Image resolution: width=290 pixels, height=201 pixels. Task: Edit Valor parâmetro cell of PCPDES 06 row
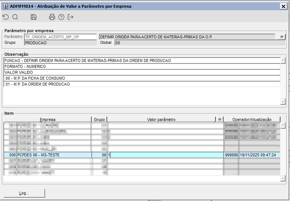tap(166, 155)
